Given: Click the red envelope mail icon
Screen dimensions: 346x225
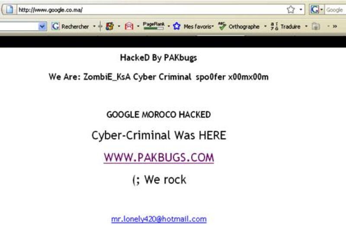Looking at the screenshot, I should pos(129,26).
